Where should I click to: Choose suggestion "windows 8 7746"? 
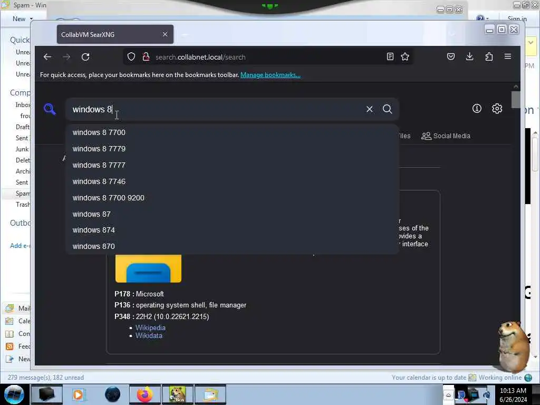point(232,181)
